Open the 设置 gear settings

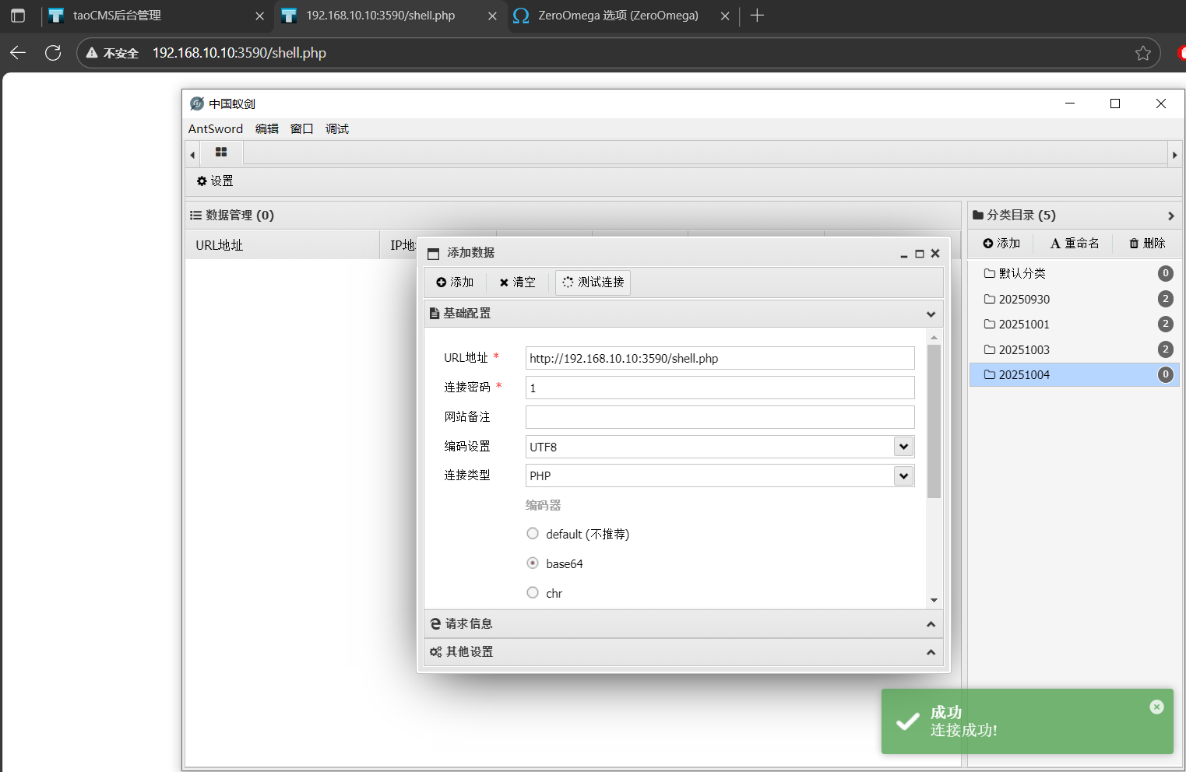tap(215, 181)
